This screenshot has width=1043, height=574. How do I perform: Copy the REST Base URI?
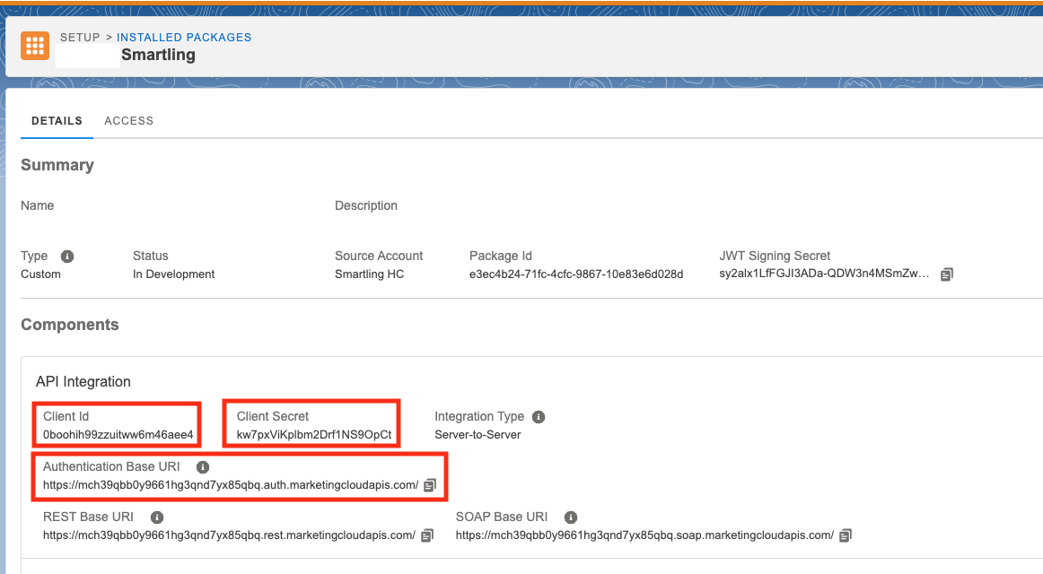click(427, 535)
